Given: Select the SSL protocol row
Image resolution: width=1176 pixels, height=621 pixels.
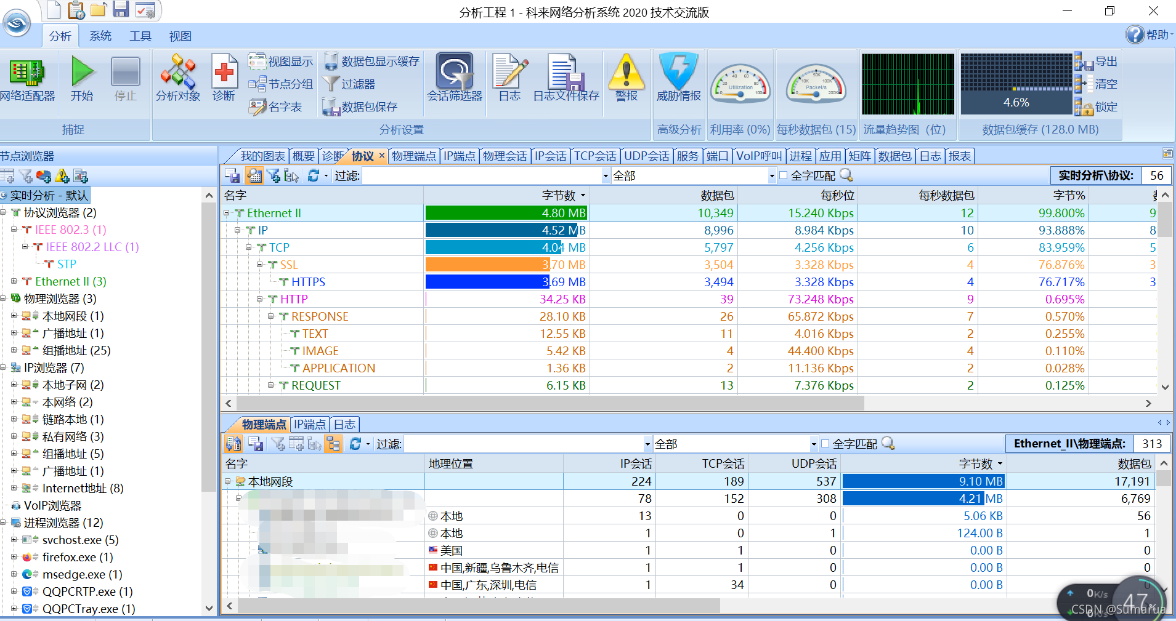Looking at the screenshot, I should [689, 265].
